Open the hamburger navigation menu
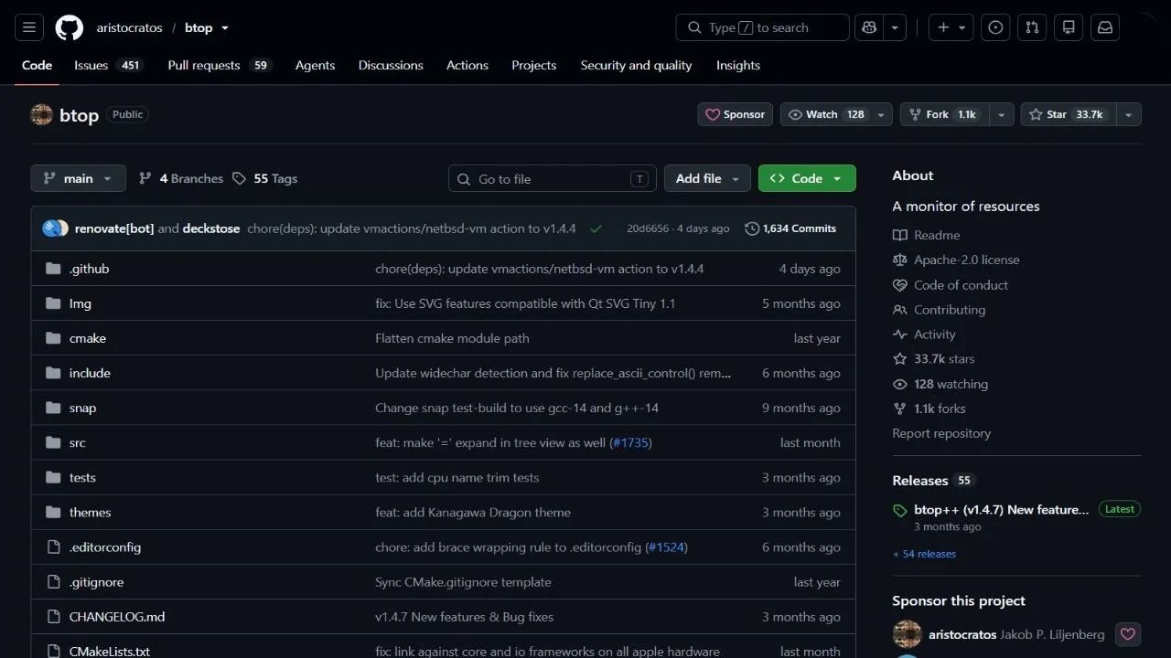Screen dimensions: 1171x658 click(x=28, y=27)
